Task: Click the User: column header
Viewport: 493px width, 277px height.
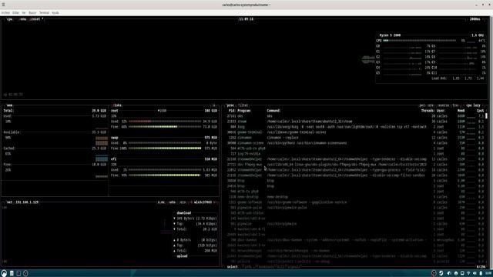Action: (441, 111)
